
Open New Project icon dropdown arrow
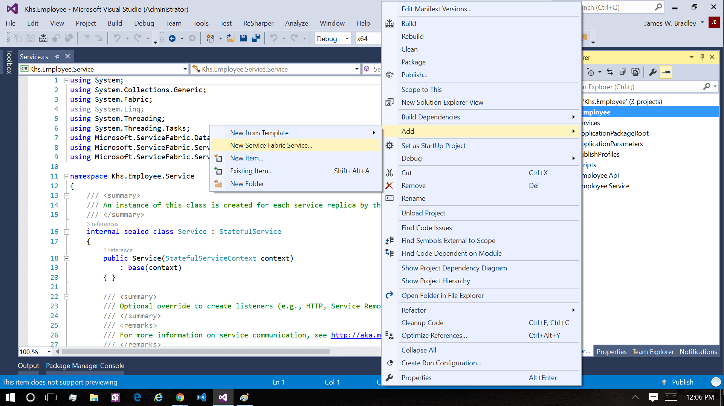coord(220,38)
